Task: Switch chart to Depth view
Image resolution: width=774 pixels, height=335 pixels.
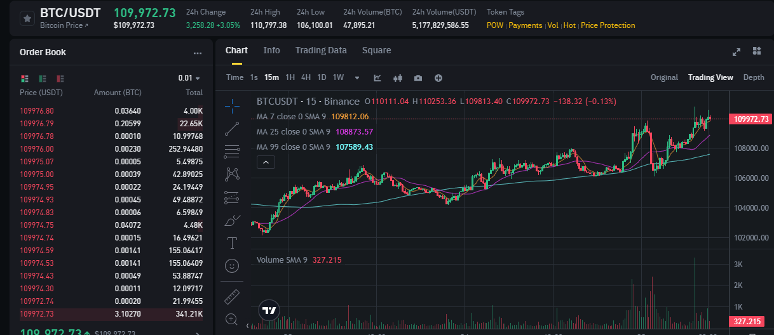Action: pos(754,77)
